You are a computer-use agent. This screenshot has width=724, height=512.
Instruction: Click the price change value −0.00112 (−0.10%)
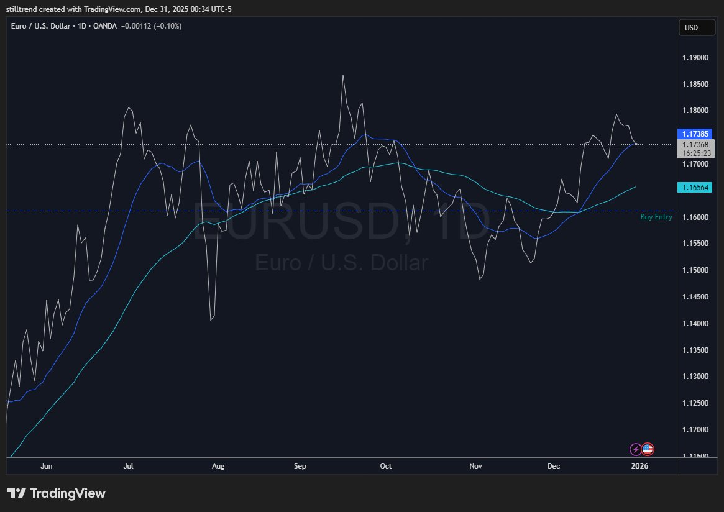[x=150, y=26]
